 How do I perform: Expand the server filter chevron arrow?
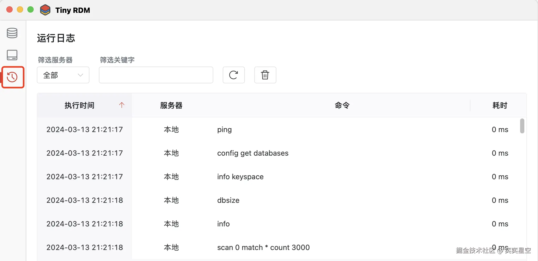point(80,75)
